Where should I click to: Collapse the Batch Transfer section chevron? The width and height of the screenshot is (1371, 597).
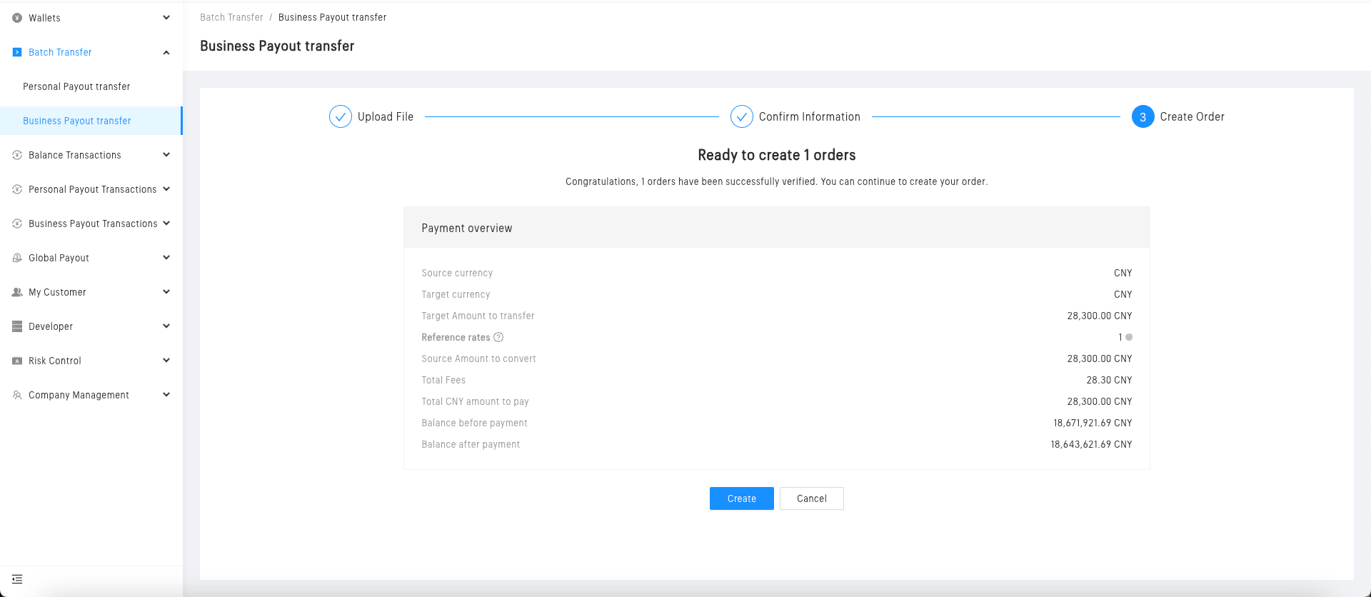[166, 52]
